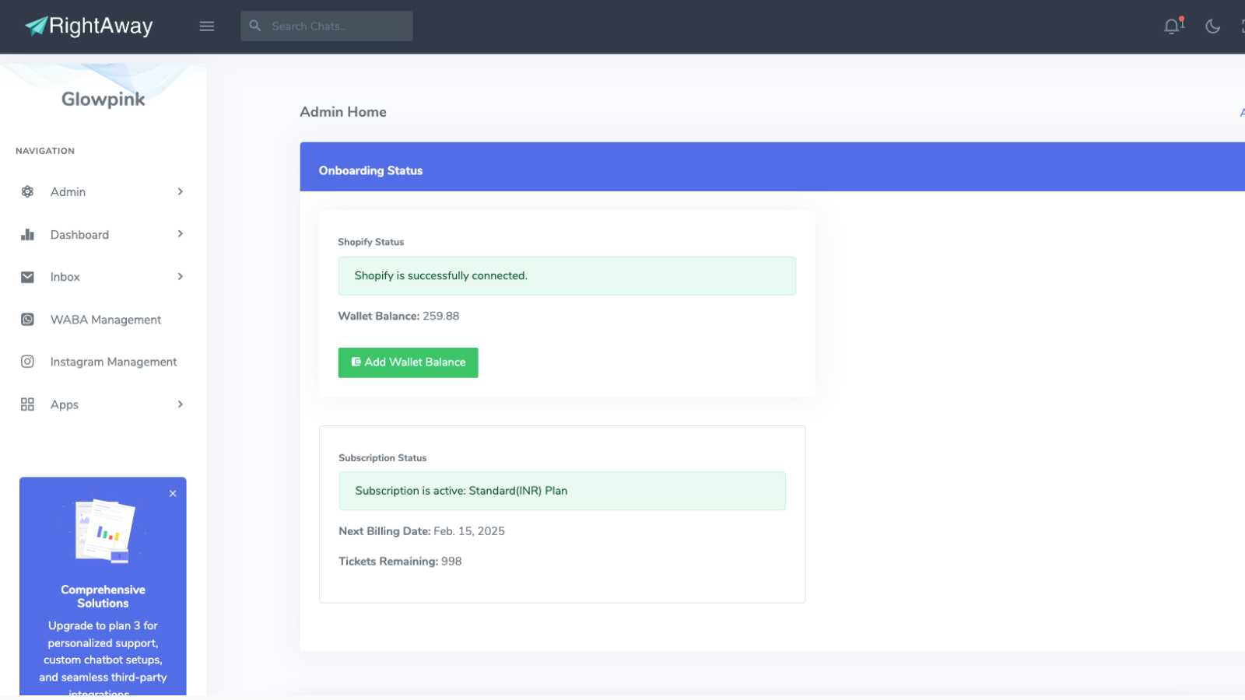This screenshot has width=1245, height=700.
Task: Toggle dark mode with the moon icon
Action: point(1212,26)
